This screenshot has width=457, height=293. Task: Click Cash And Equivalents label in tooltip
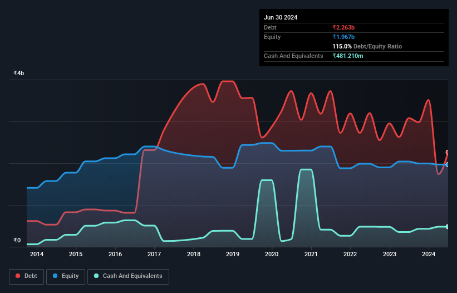[x=293, y=56]
